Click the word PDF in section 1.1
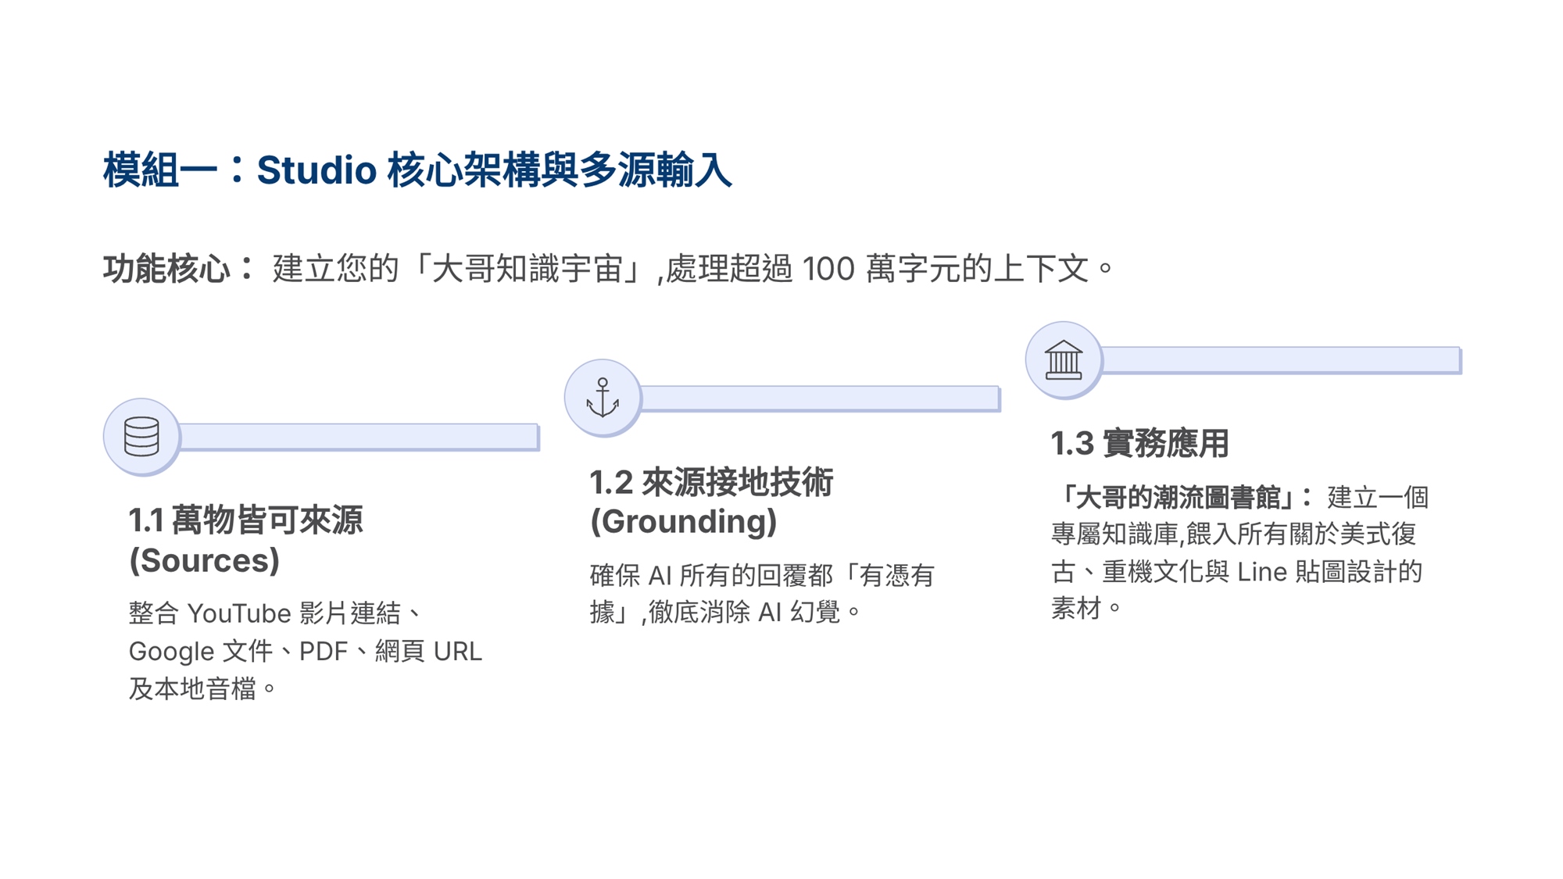The height and width of the screenshot is (879, 1563). click(x=324, y=652)
